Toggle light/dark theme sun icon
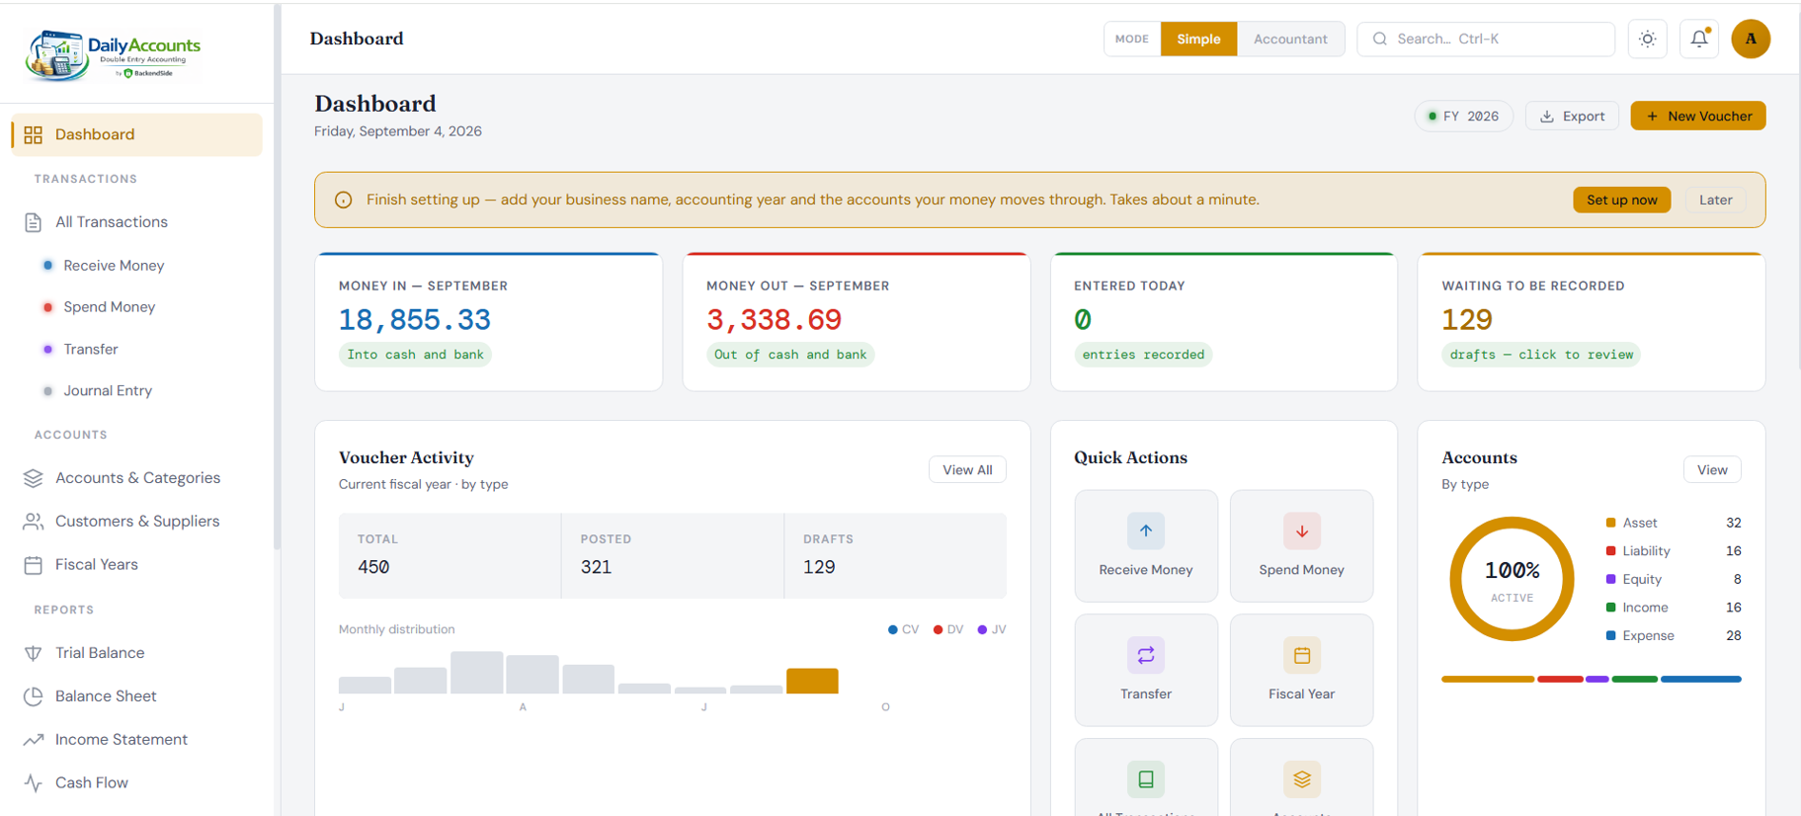1801x816 pixels. 1648,39
